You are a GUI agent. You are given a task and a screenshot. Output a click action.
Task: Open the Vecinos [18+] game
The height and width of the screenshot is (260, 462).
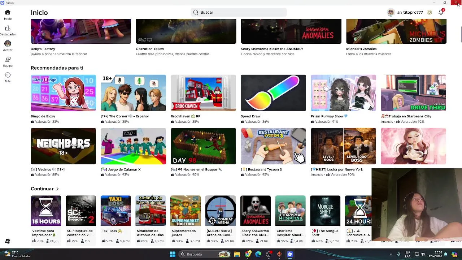(63, 146)
